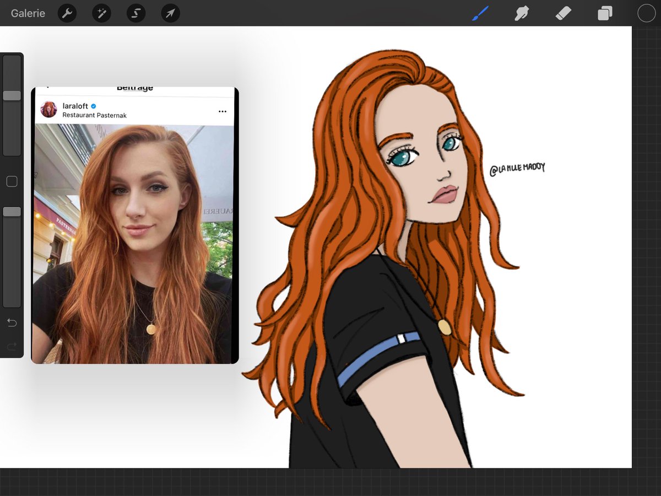Tap the Beiträge header on the reference
This screenshot has height=496, width=661.
coord(134,87)
